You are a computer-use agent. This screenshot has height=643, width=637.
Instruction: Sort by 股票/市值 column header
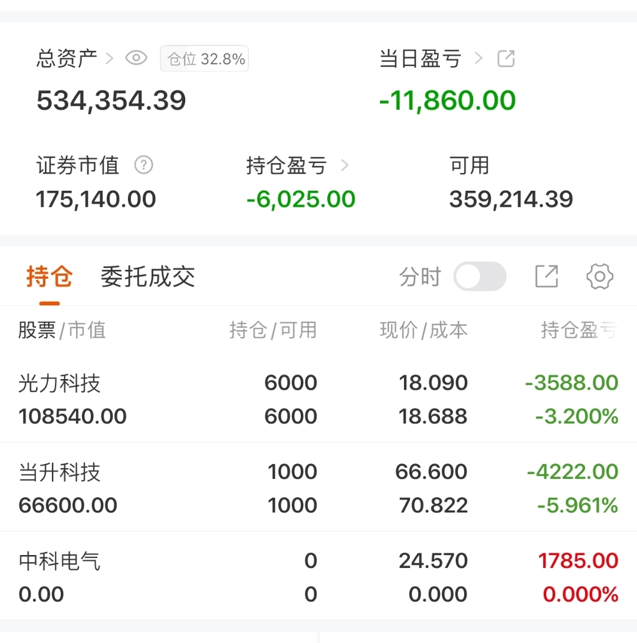coord(62,330)
